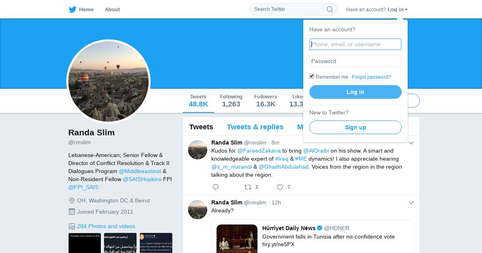Open the Tunisia parliament news image
482x253 pixels.
[x=237, y=239]
